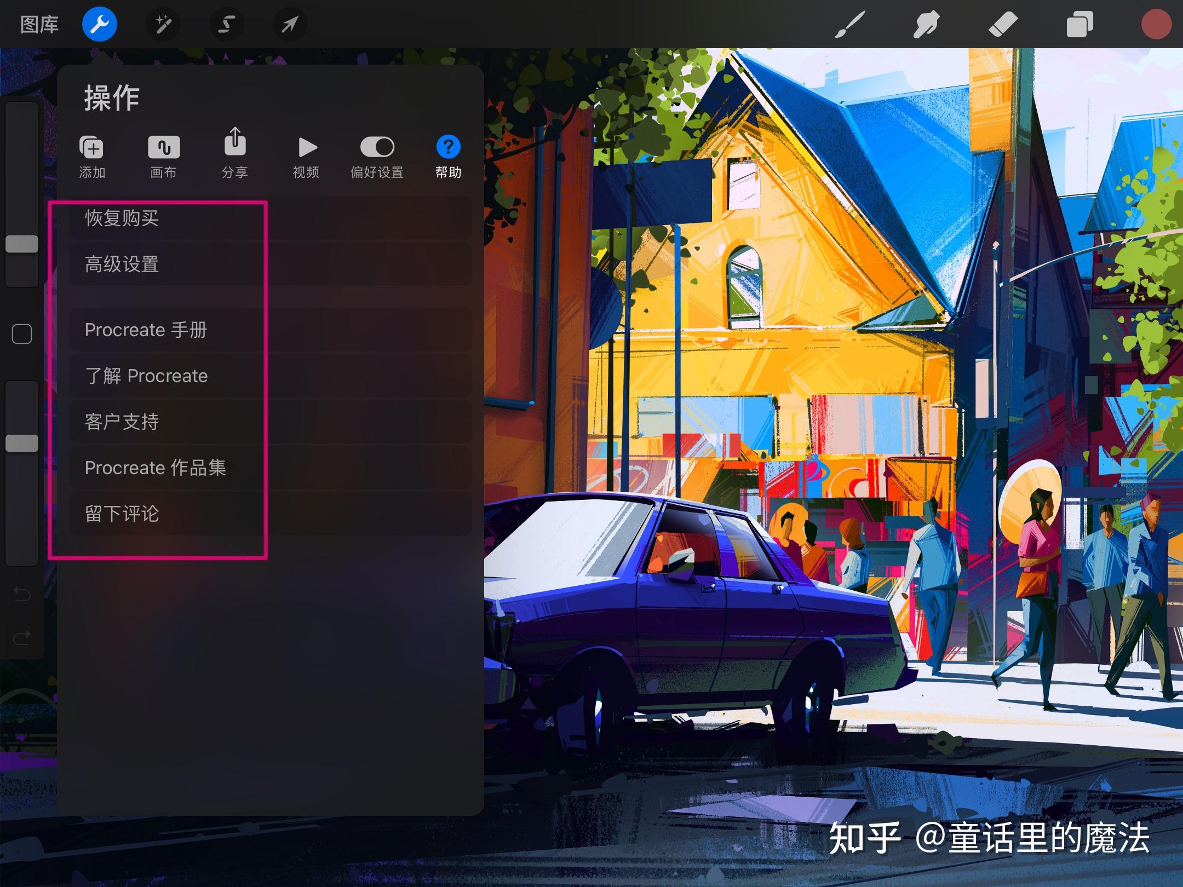Open the Adjustments (magic wand) menu

(163, 24)
